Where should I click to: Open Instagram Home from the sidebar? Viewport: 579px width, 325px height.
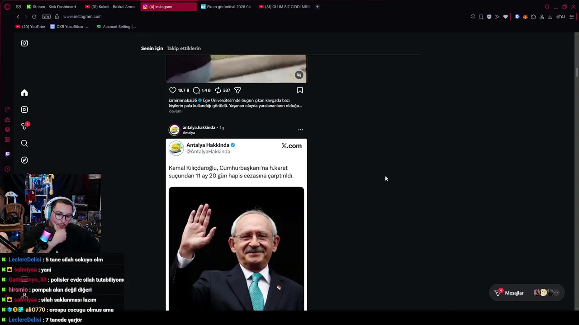point(24,93)
